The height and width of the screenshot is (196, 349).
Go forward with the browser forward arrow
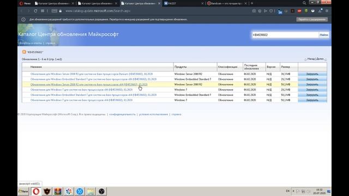pyautogui.click(x=28, y=11)
